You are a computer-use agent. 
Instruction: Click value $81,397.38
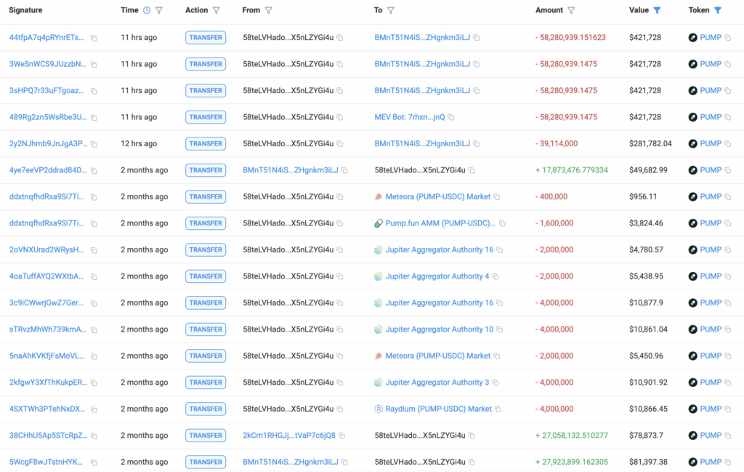click(x=649, y=462)
